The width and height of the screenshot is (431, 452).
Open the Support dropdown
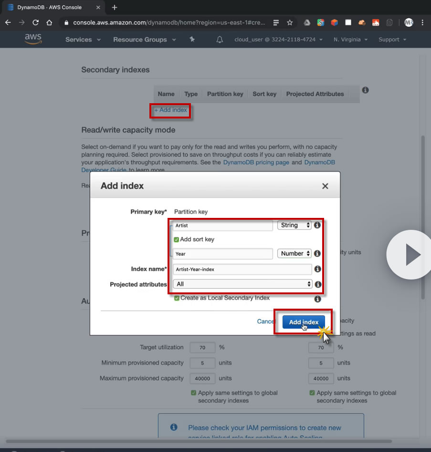392,40
